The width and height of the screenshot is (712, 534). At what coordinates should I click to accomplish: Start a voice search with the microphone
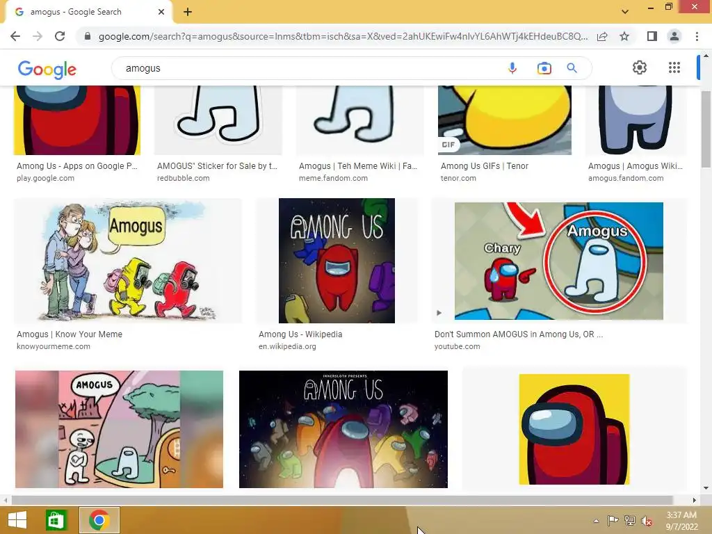pyautogui.click(x=512, y=68)
